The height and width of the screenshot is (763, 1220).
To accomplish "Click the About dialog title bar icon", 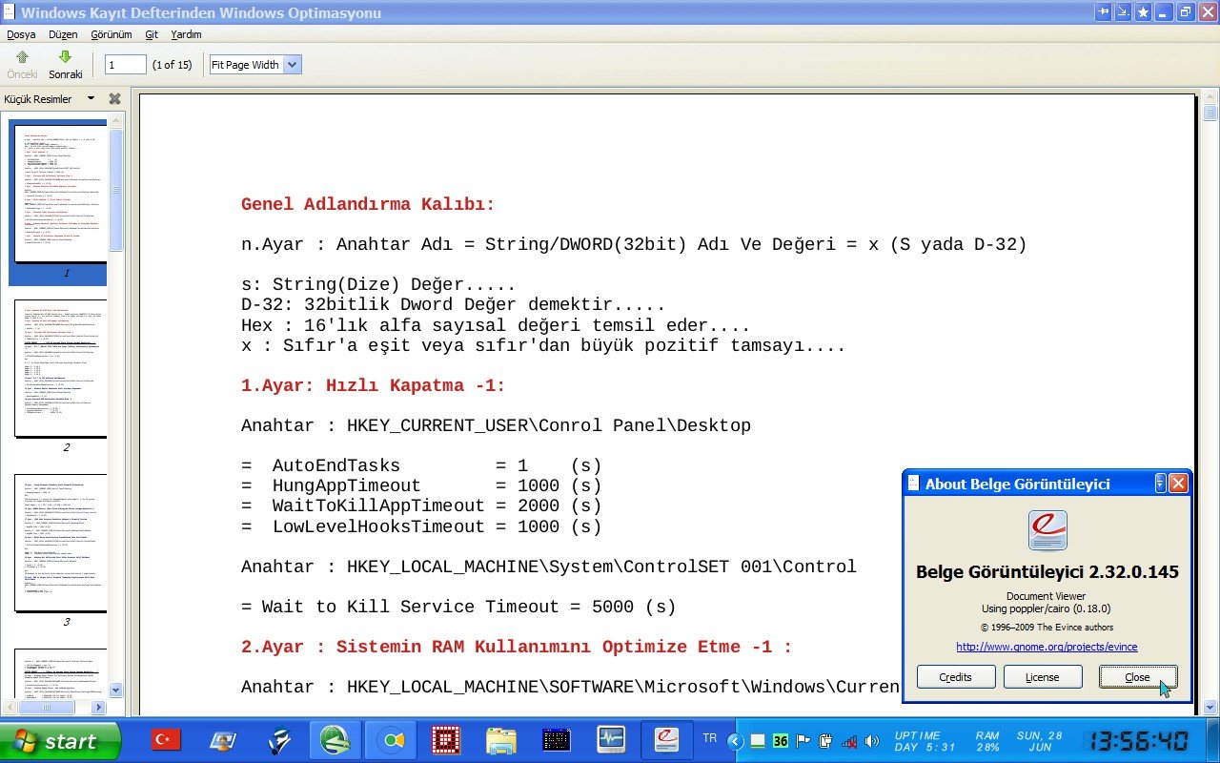I will 913,484.
